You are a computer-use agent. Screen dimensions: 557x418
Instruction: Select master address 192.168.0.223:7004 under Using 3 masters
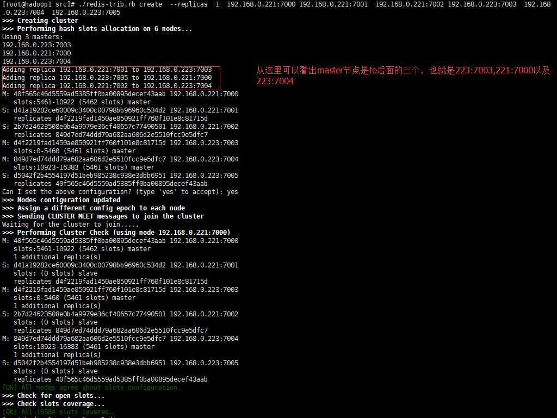(36, 61)
